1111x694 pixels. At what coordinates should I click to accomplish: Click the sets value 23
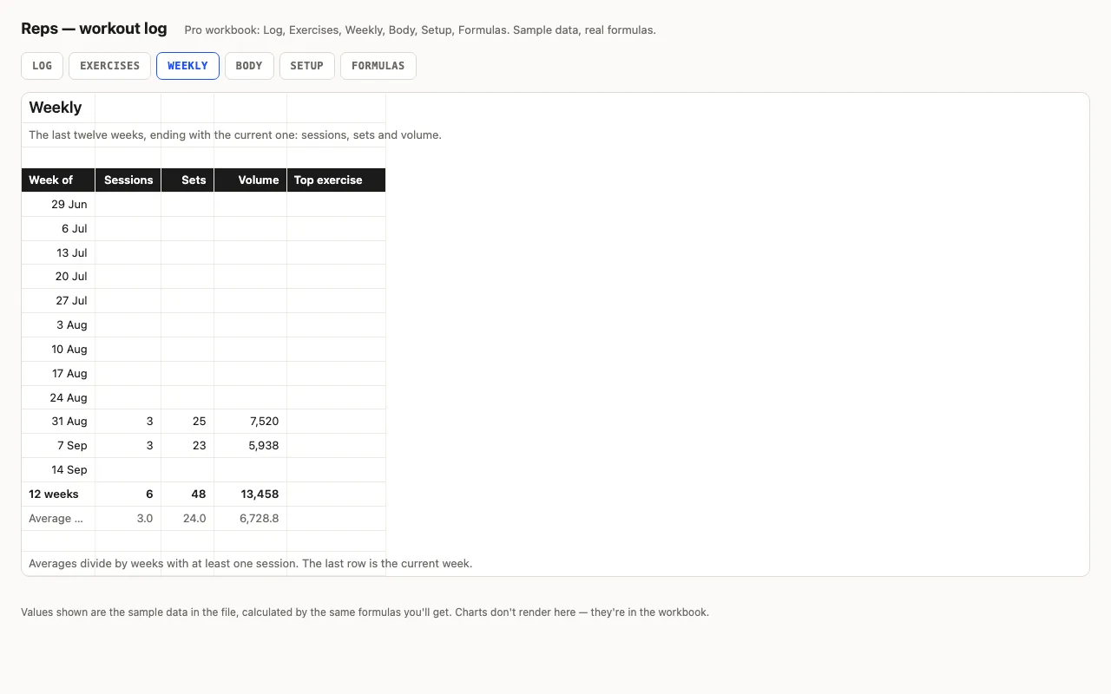click(187, 446)
